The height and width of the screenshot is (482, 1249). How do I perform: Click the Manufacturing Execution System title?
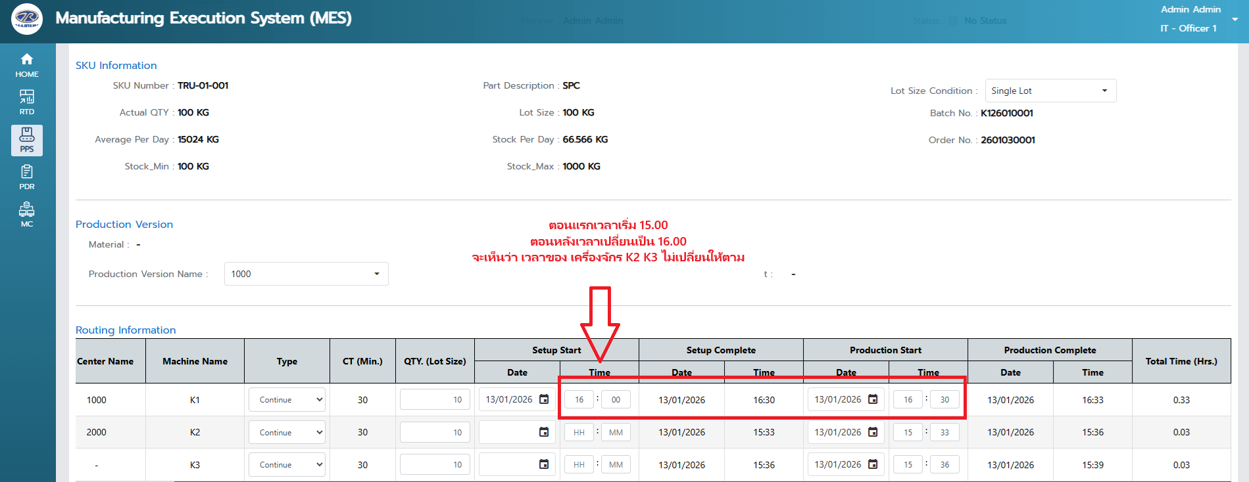tap(203, 18)
